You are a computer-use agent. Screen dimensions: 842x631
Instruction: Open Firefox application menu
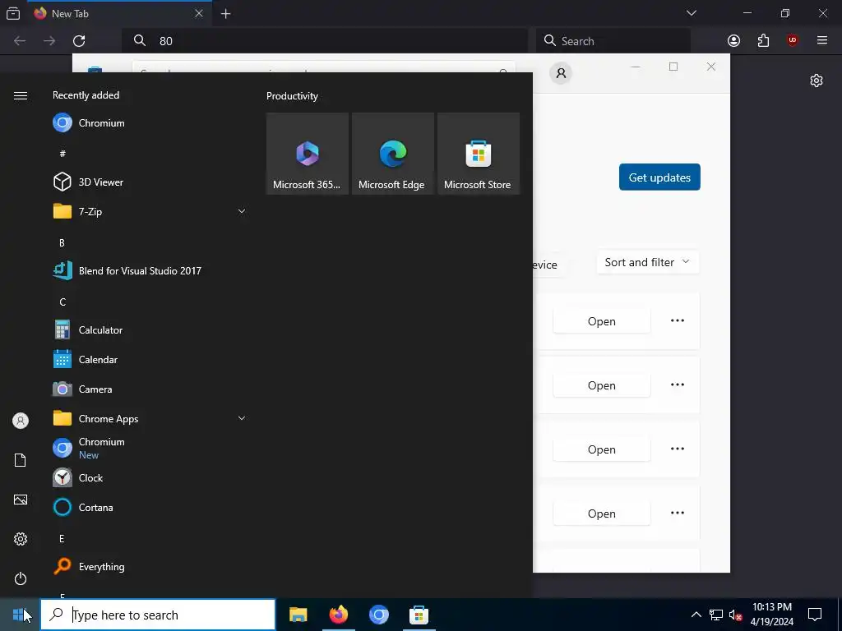tap(821, 41)
